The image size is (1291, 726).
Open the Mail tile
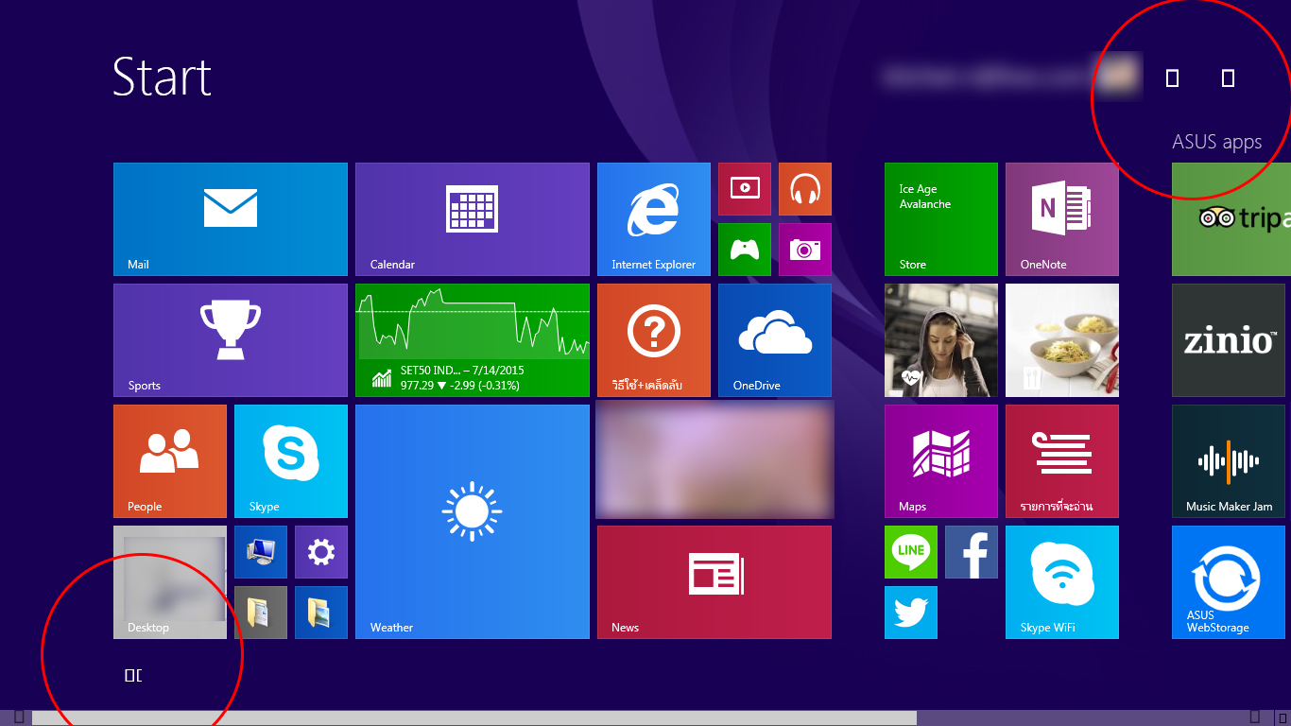[231, 219]
